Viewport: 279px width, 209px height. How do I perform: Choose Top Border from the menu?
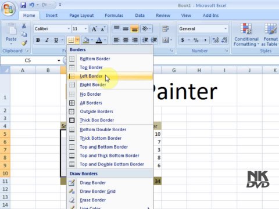coord(110,67)
